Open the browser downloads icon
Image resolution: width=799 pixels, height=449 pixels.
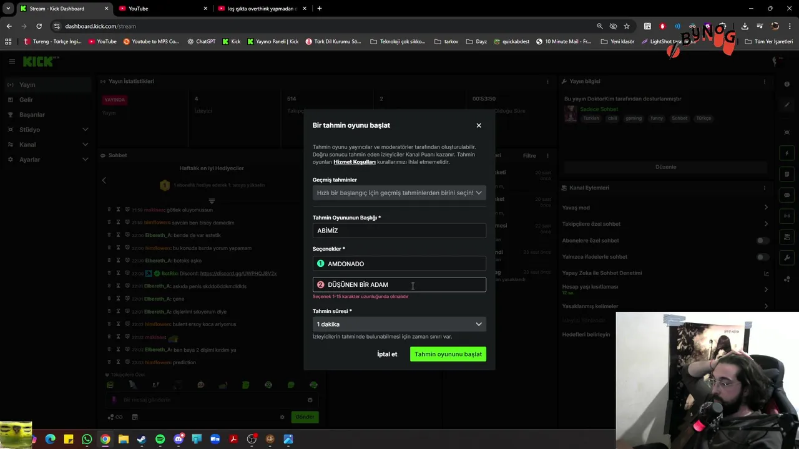[x=745, y=26]
